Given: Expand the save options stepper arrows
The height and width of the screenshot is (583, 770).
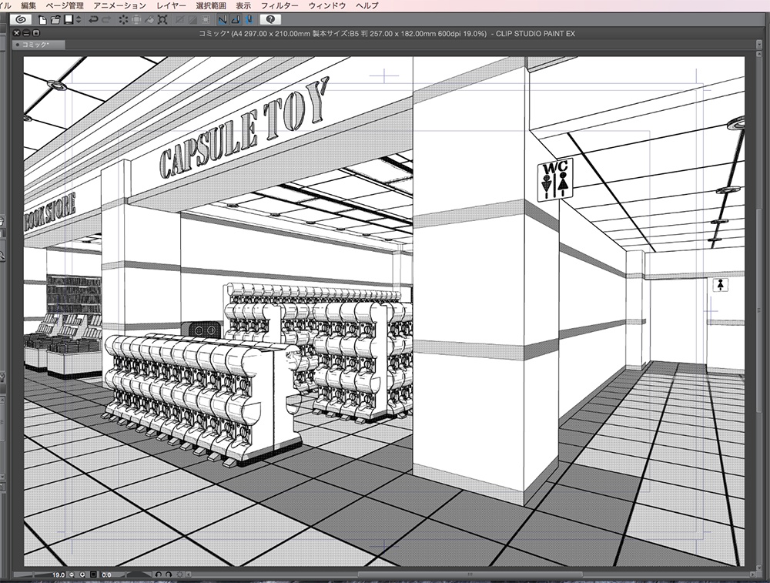Looking at the screenshot, I should (x=78, y=19).
